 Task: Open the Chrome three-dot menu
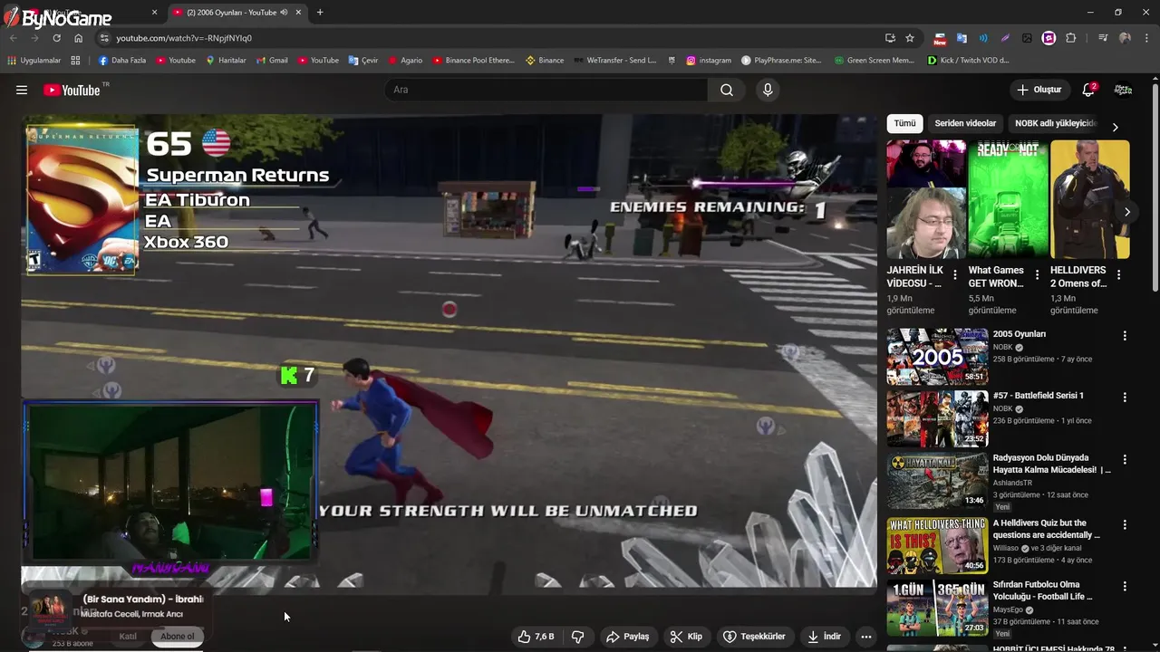(1147, 38)
